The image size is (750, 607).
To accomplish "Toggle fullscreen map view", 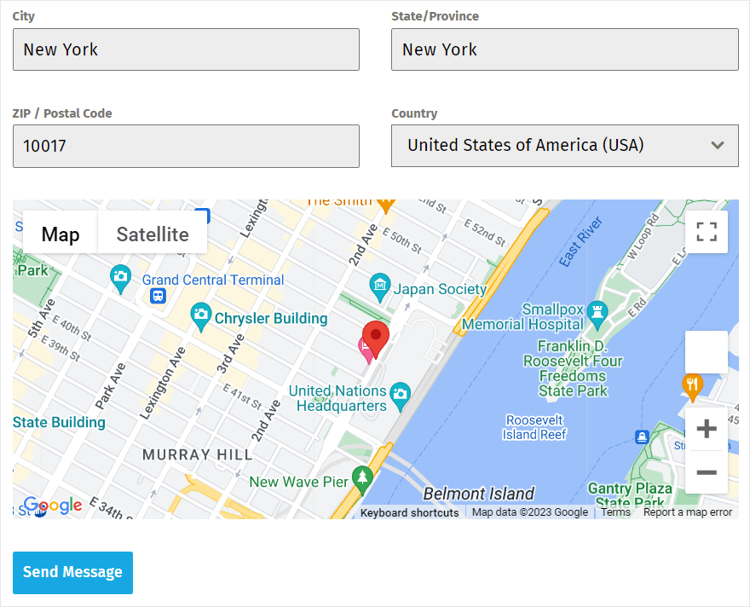I will tap(707, 232).
